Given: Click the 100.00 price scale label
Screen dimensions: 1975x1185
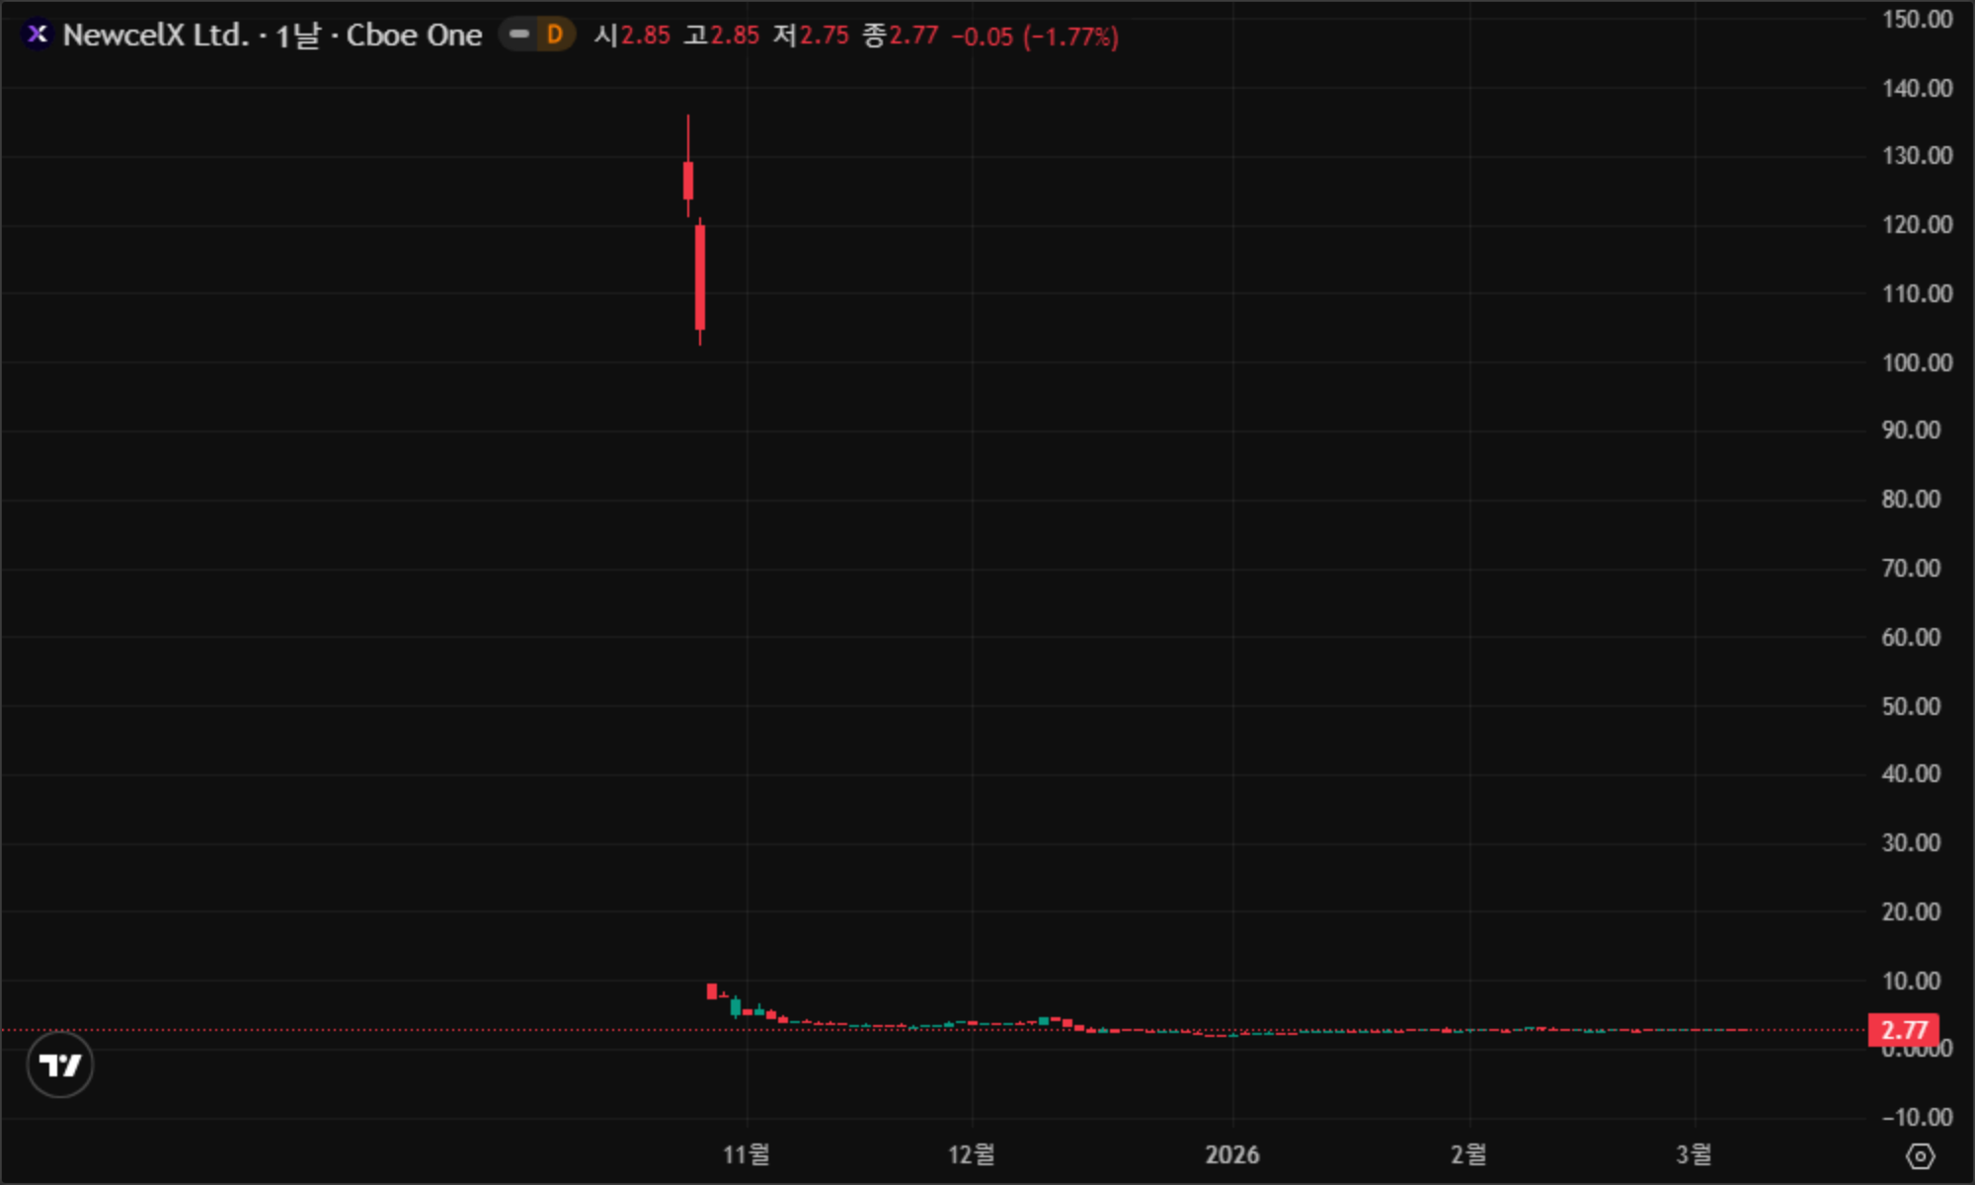Looking at the screenshot, I should tap(1917, 362).
